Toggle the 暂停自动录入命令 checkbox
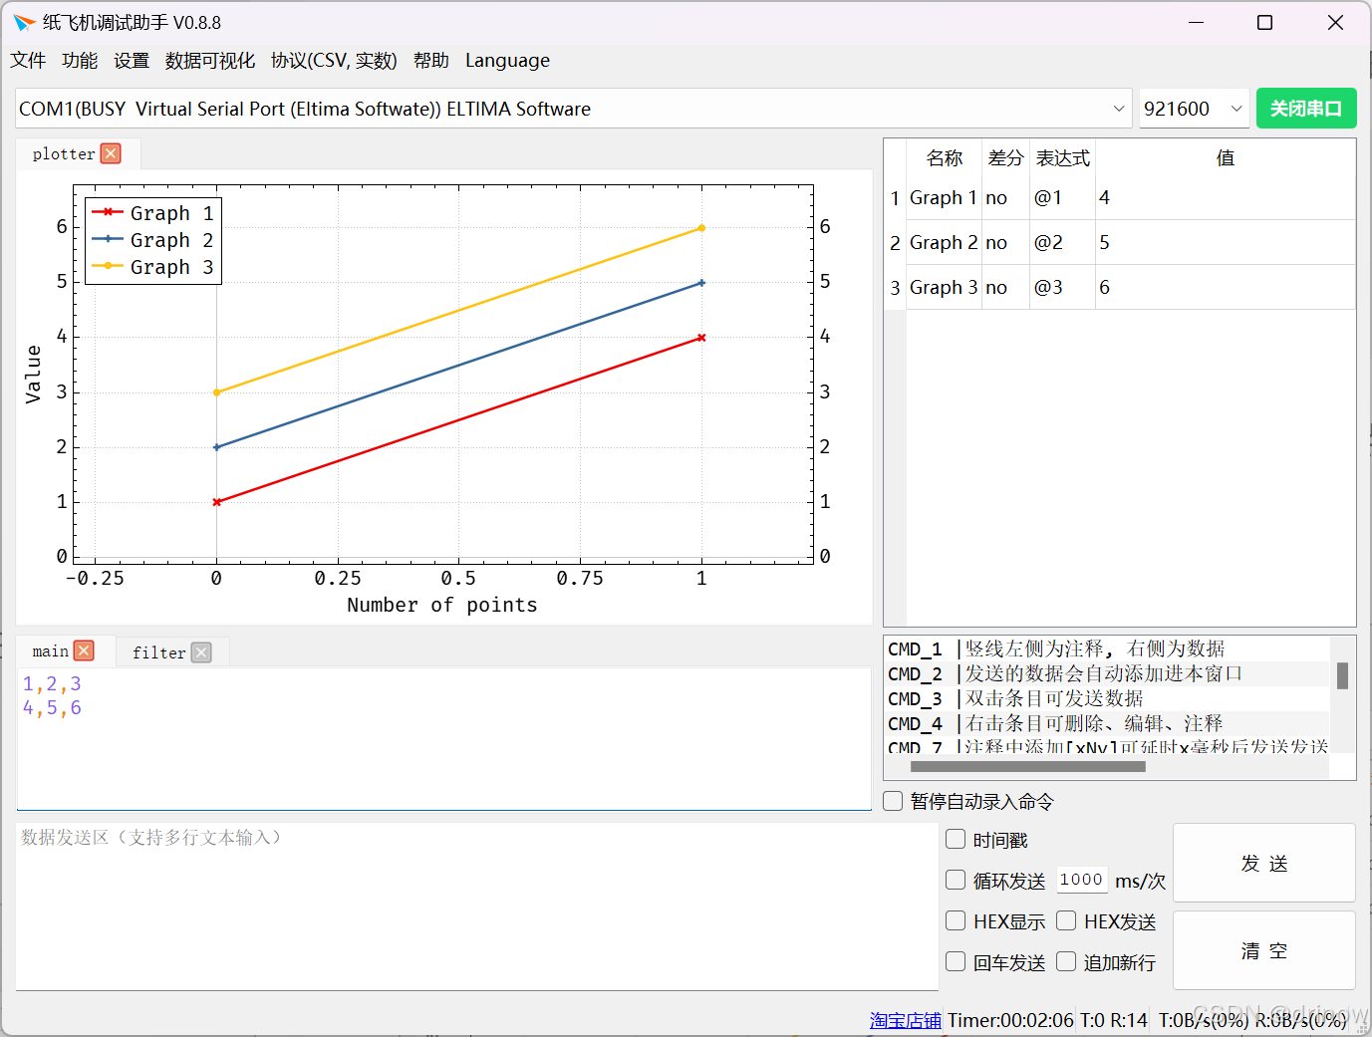This screenshot has width=1372, height=1037. (894, 801)
